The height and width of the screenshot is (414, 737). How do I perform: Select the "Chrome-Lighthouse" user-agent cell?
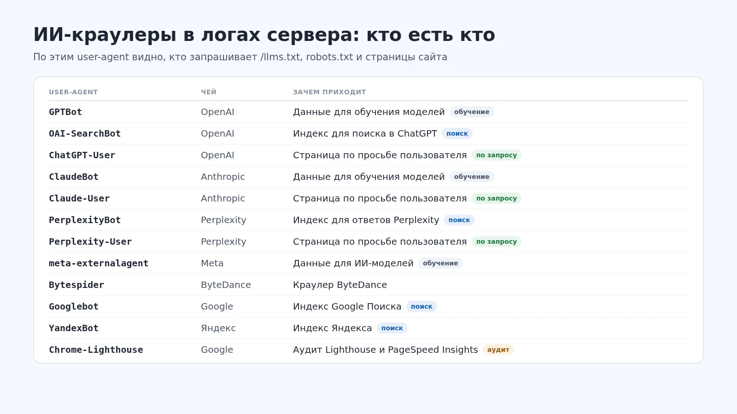click(96, 350)
